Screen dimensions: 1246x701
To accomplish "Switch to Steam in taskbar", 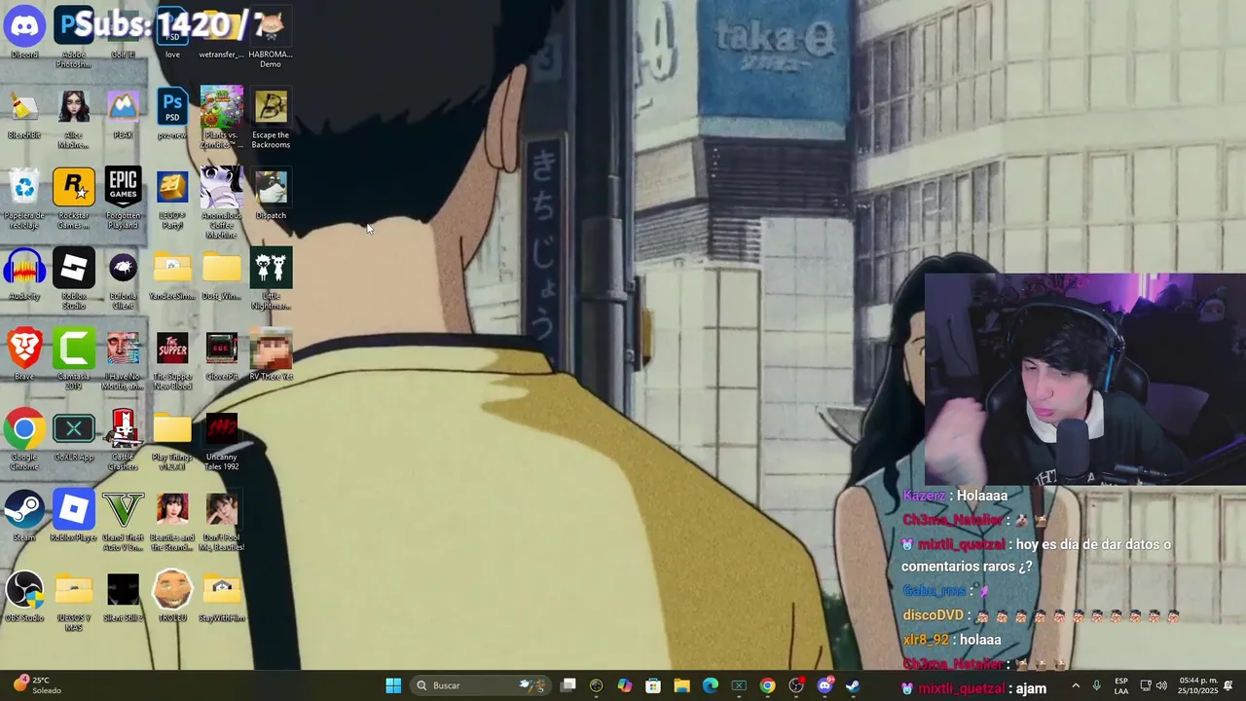I will 853,685.
